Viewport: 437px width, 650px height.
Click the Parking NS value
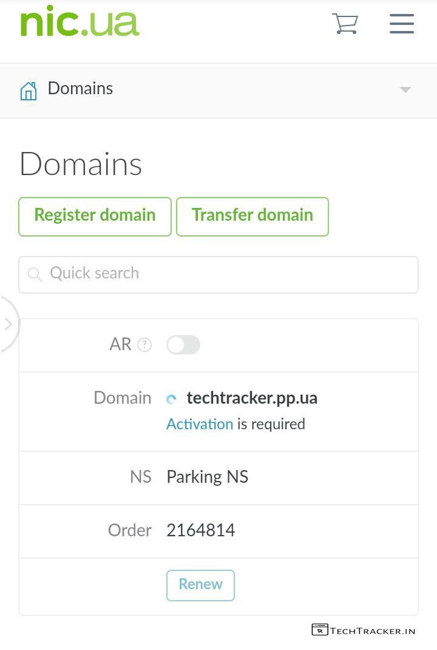pyautogui.click(x=208, y=477)
